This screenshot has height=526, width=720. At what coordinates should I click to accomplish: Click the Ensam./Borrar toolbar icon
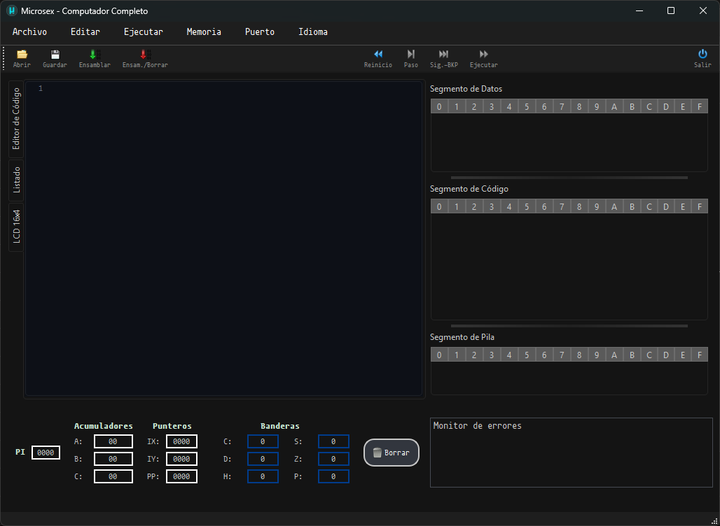click(x=145, y=59)
